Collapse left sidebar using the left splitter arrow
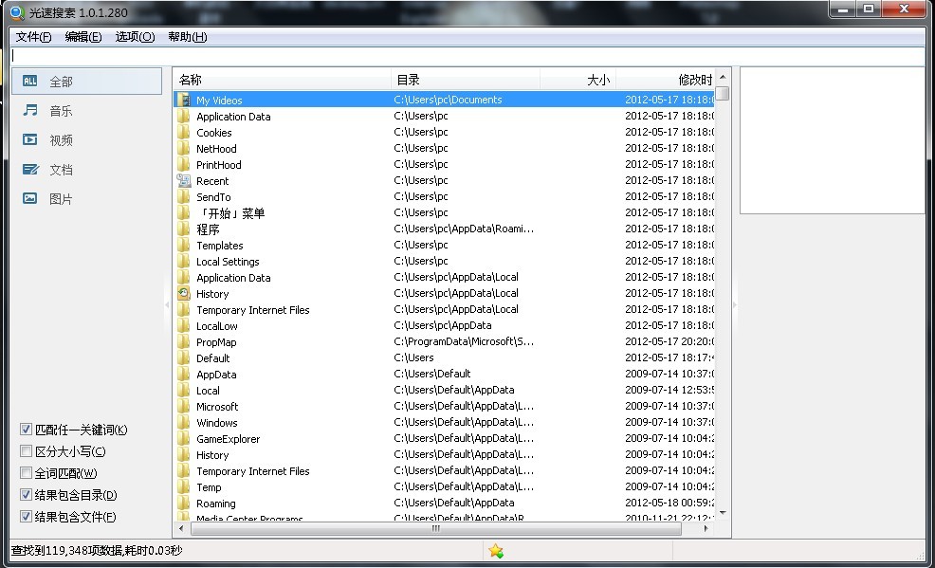The height and width of the screenshot is (568, 935). (168, 303)
